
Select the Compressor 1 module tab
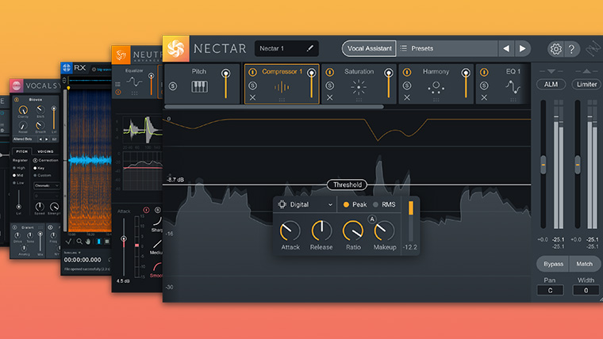pyautogui.click(x=282, y=84)
